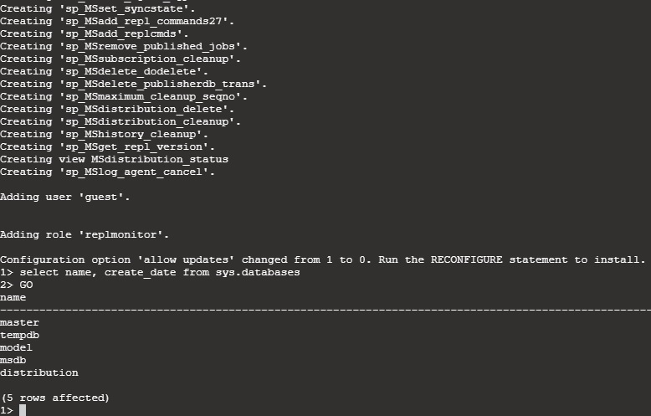This screenshot has width=651, height=416.
Task: Click the 'msdb' entry in results
Action: 13,360
